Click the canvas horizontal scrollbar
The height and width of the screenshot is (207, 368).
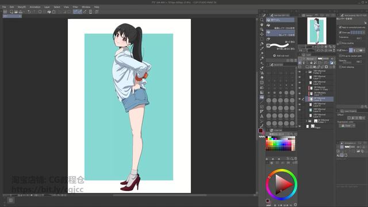pyautogui.click(x=160, y=195)
